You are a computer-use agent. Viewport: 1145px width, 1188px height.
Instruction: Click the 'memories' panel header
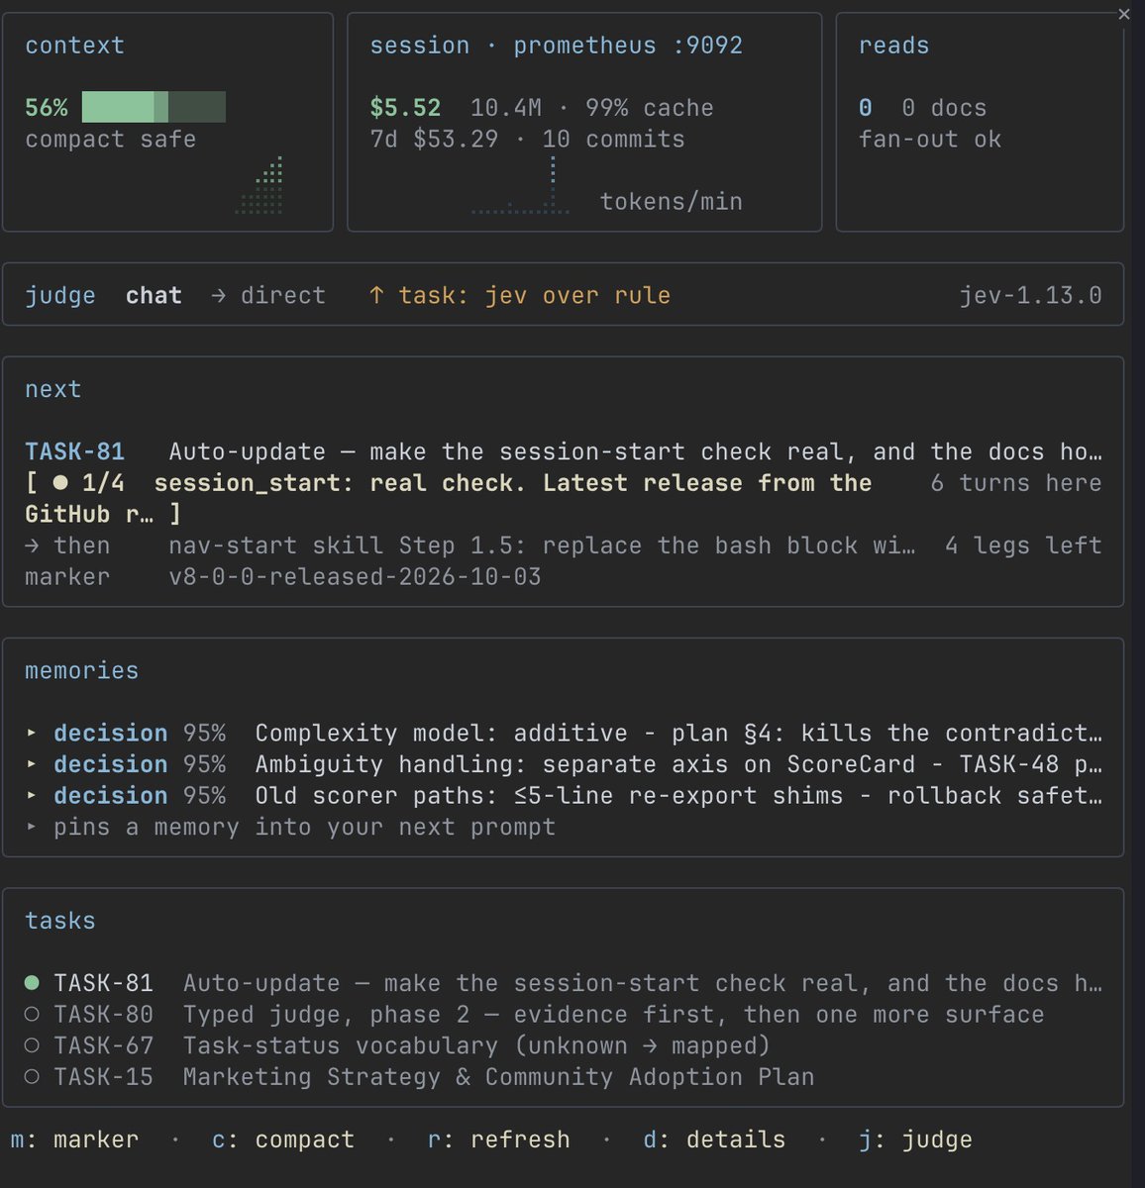(x=81, y=671)
